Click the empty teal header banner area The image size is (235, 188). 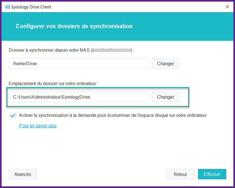tap(182, 26)
